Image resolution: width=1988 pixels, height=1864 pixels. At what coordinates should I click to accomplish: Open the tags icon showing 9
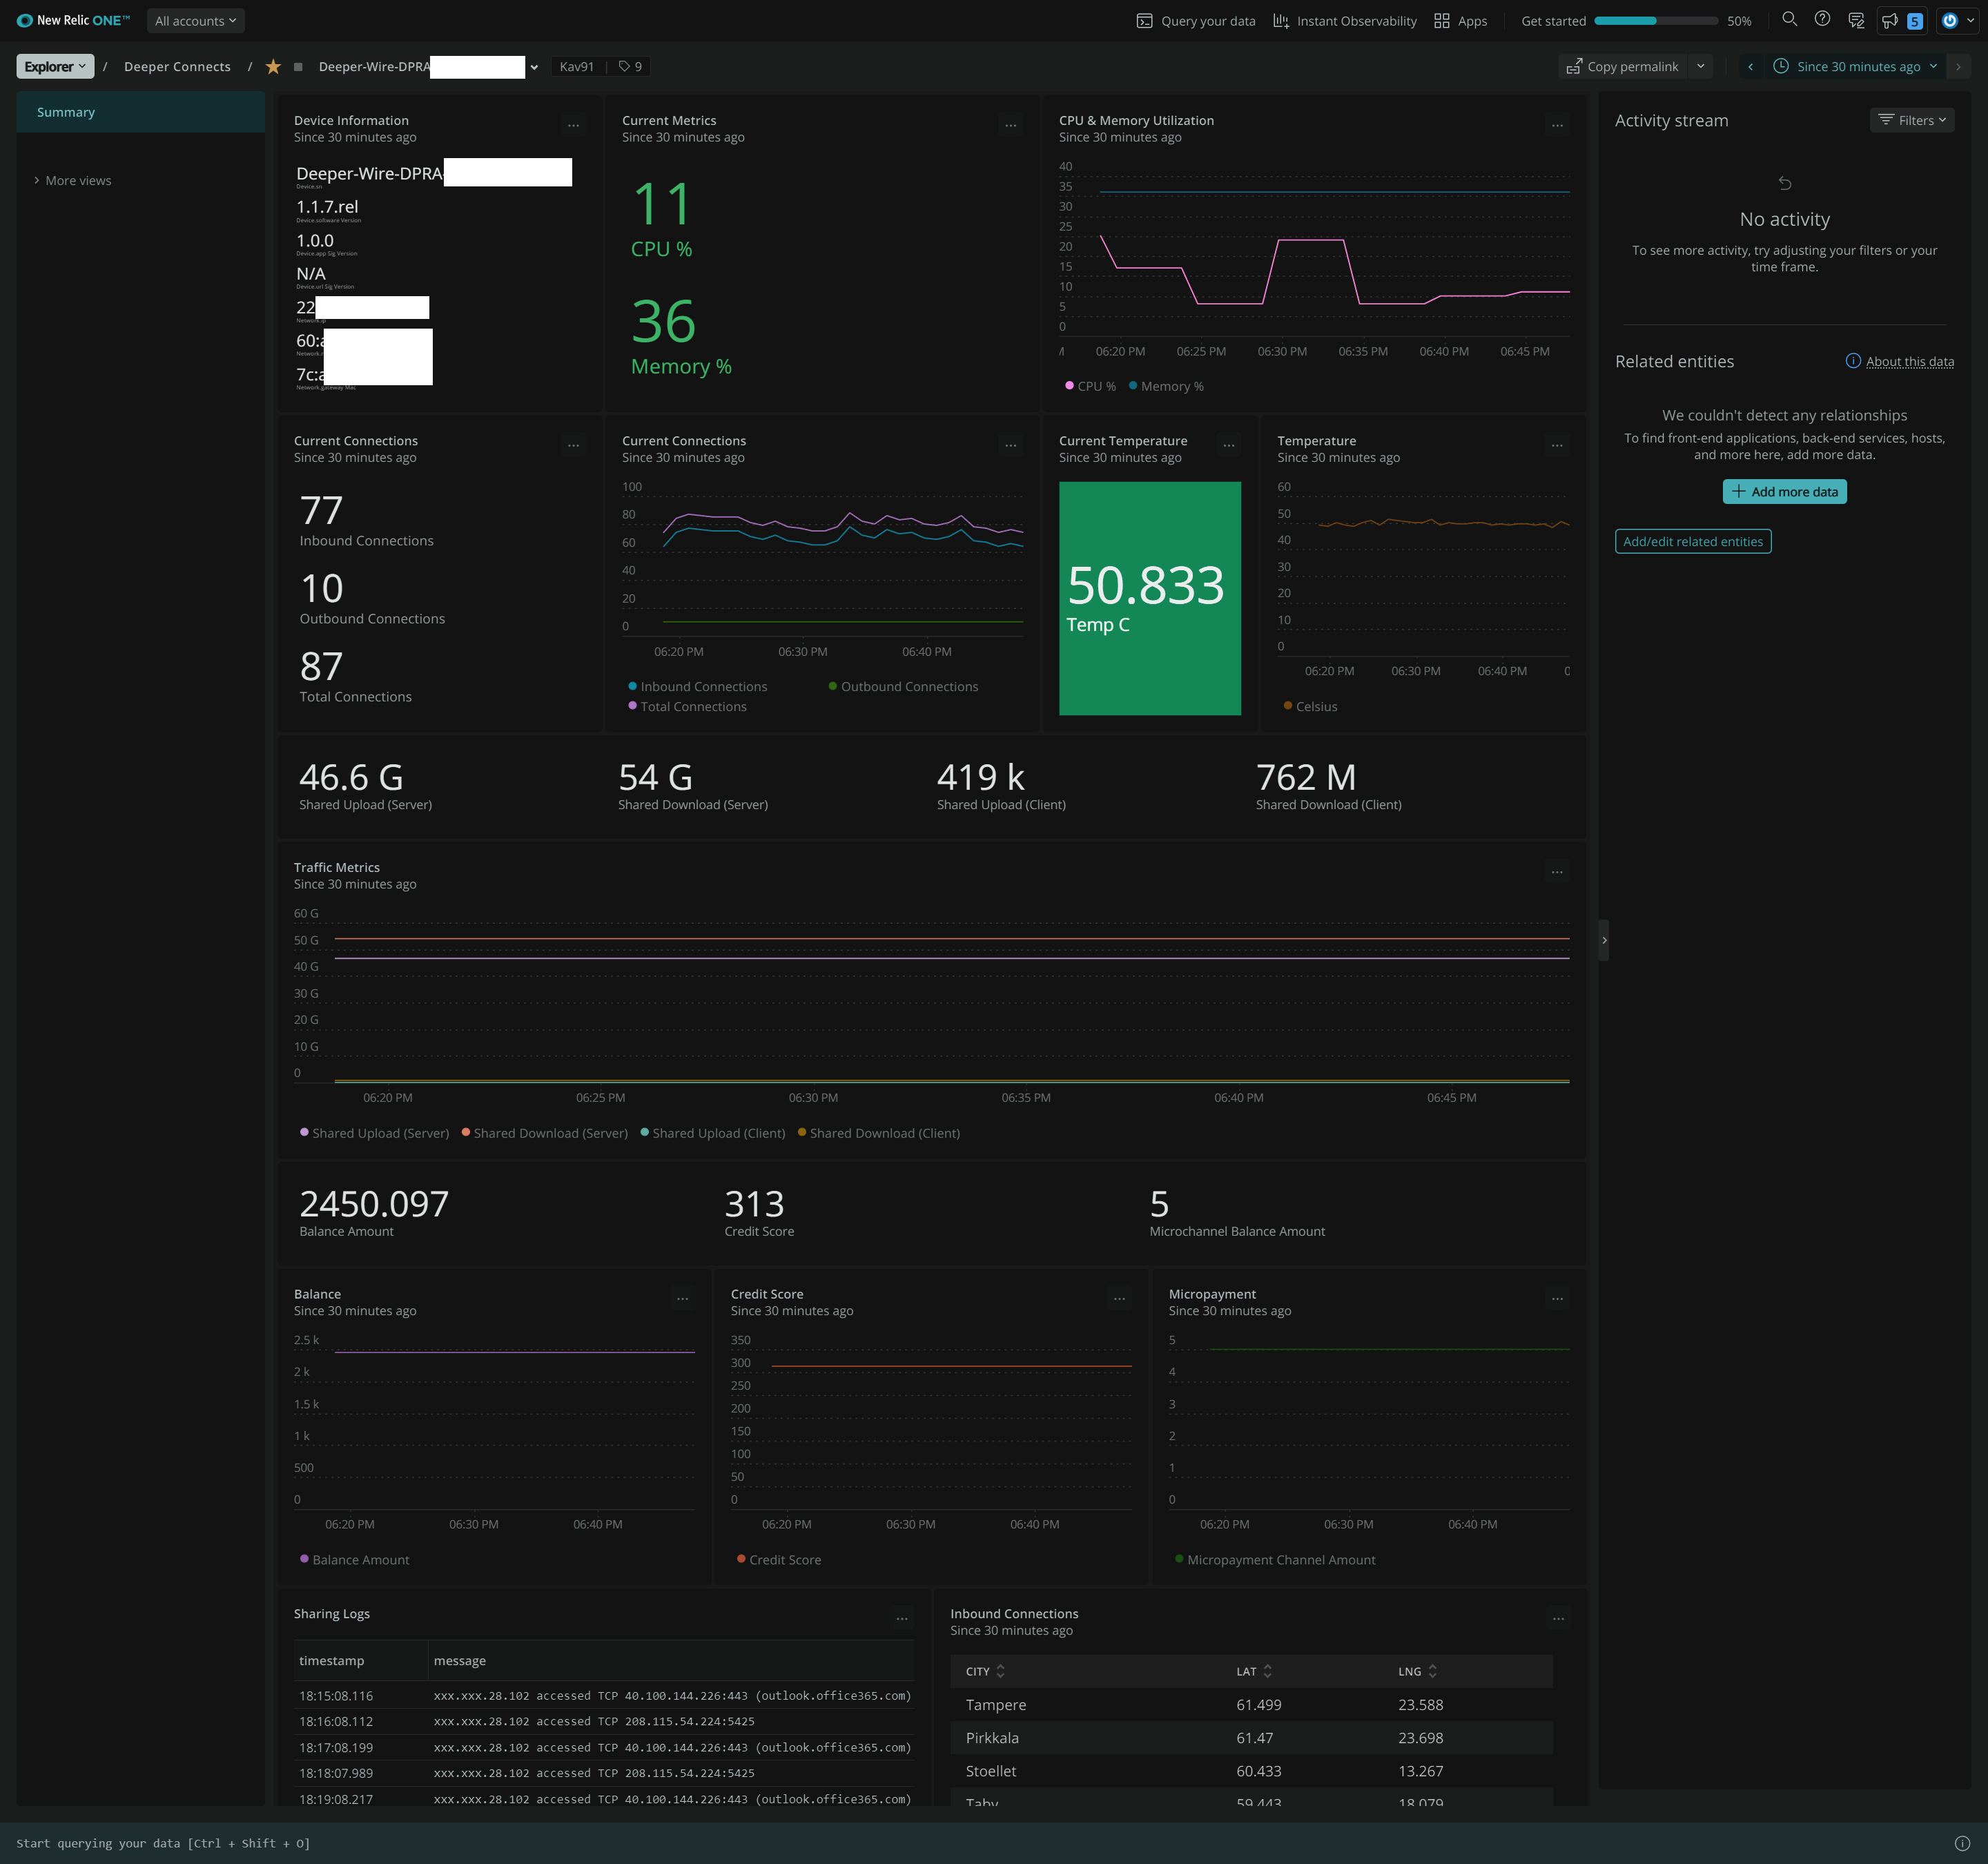coord(630,66)
